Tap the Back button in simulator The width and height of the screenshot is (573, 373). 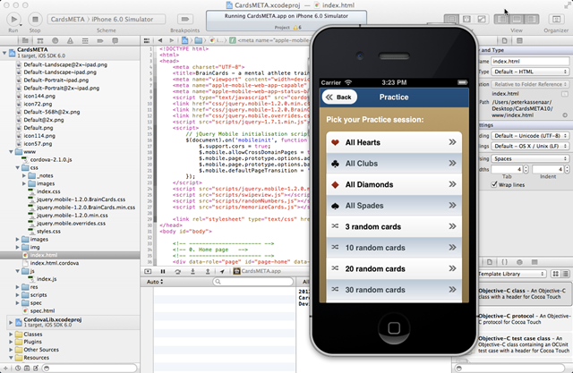point(339,97)
